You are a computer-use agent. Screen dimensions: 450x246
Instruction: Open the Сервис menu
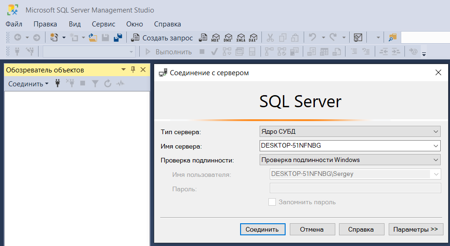click(x=103, y=24)
